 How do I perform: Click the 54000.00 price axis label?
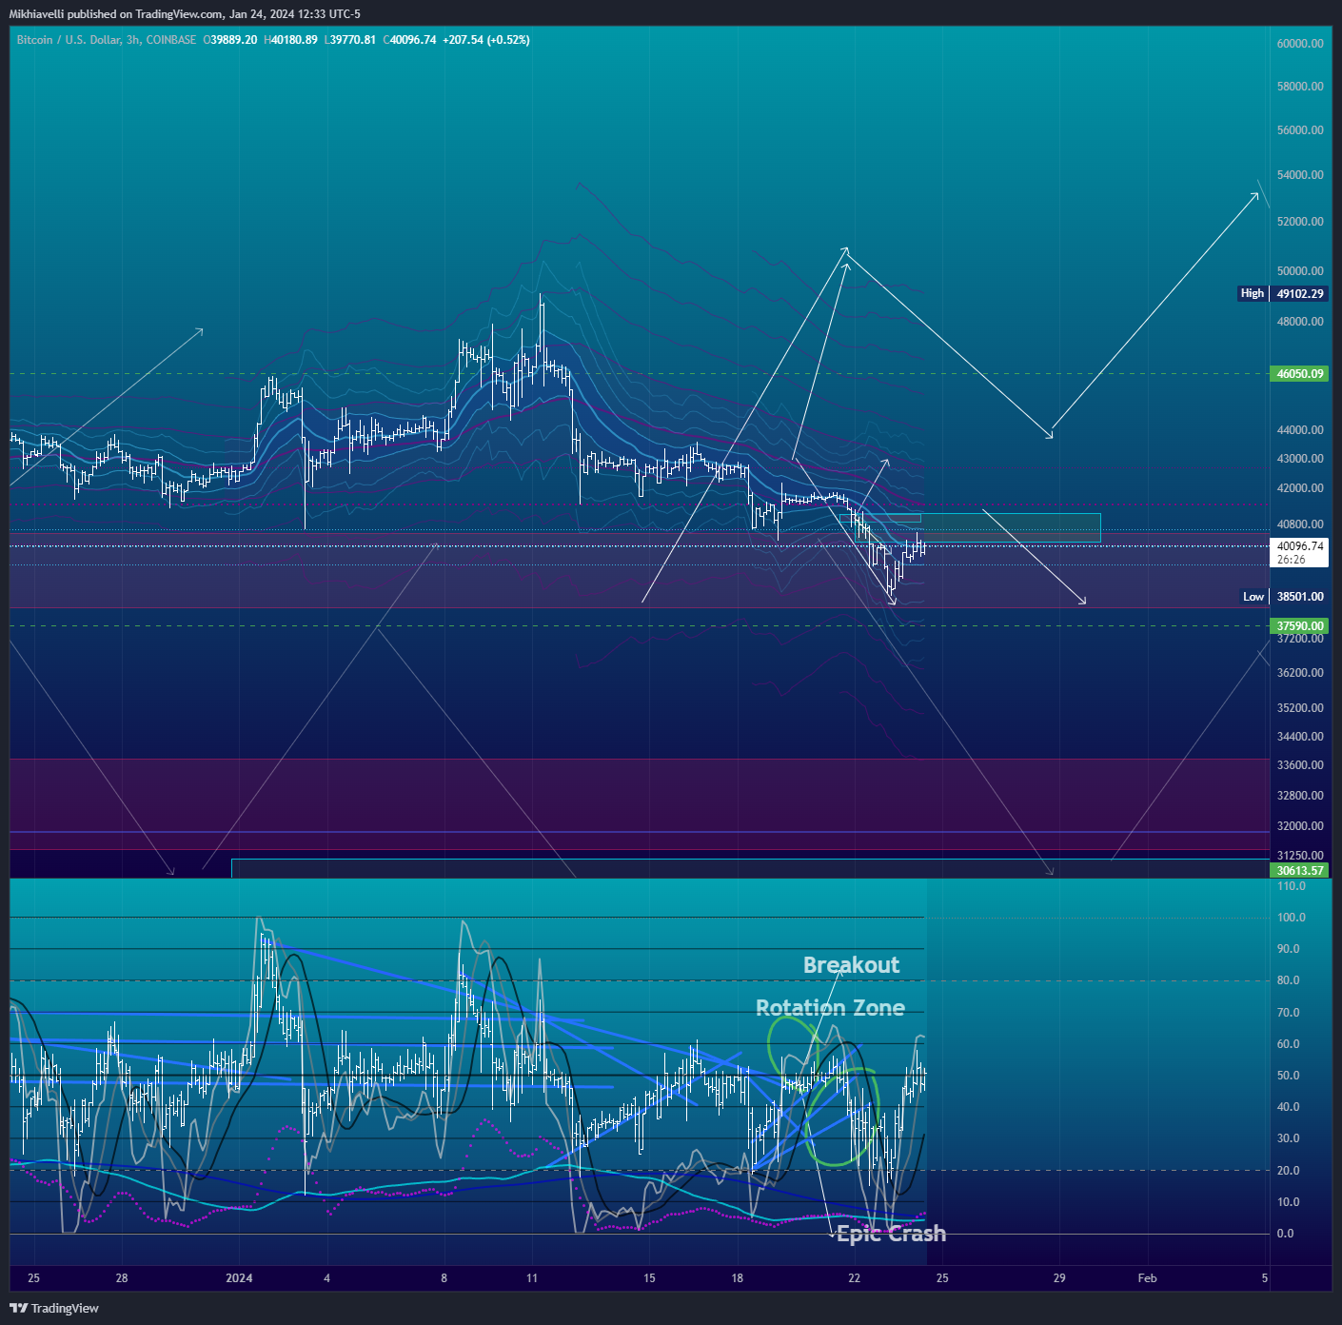pyautogui.click(x=1300, y=175)
